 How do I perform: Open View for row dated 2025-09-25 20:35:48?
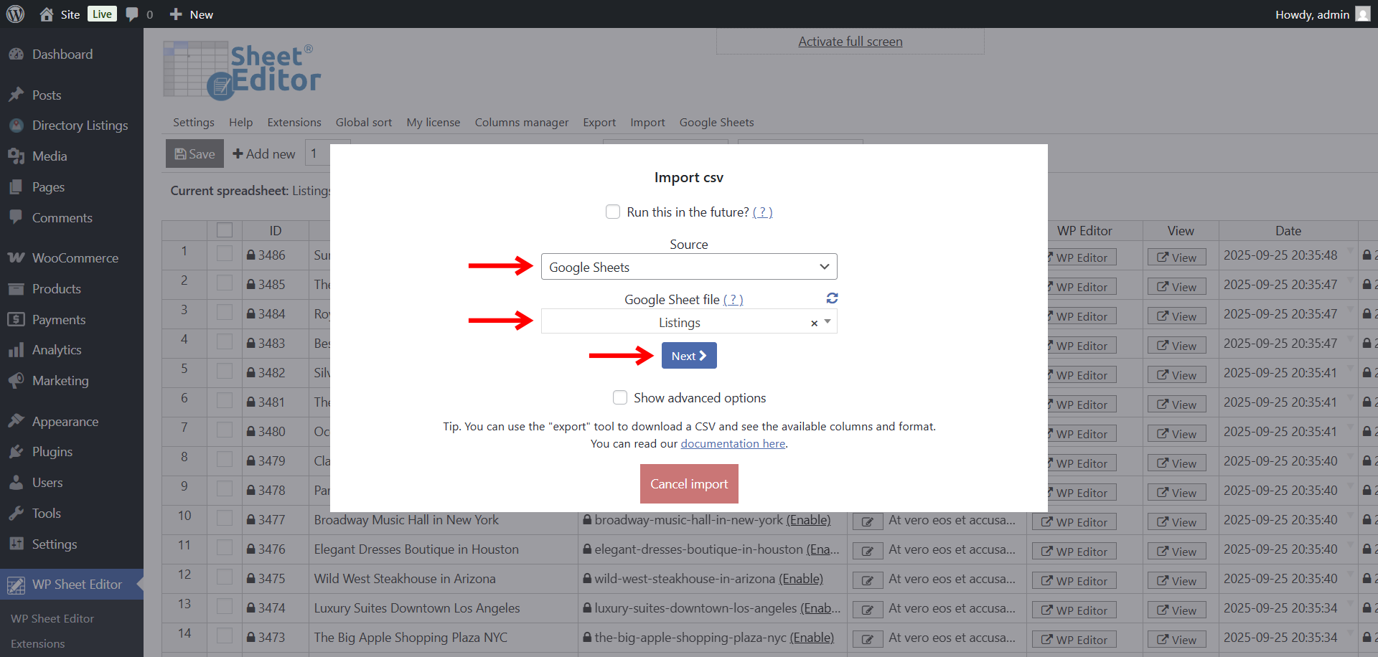pos(1177,257)
